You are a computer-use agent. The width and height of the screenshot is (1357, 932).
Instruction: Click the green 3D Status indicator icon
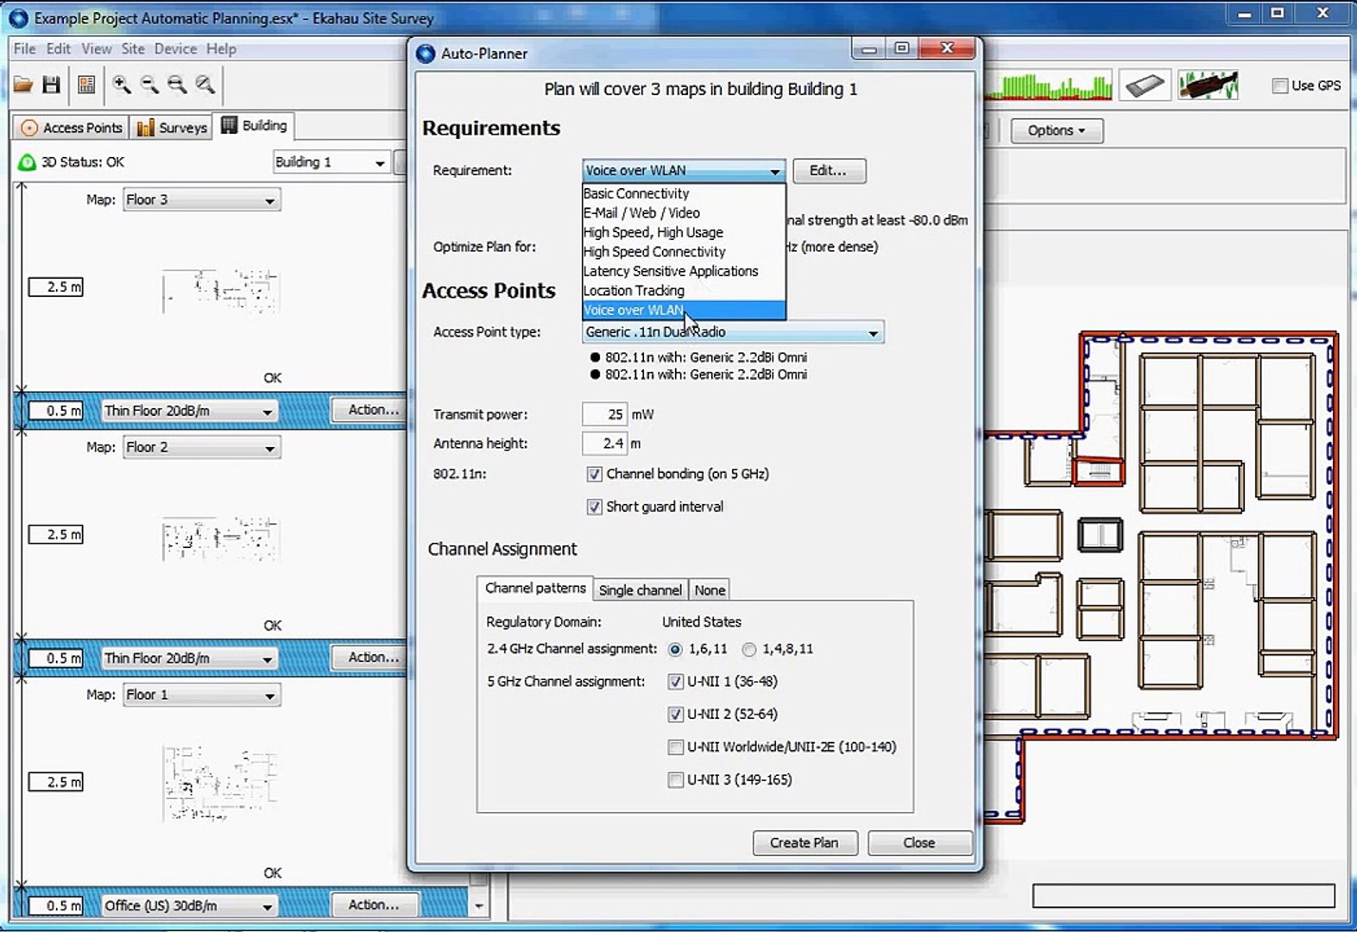point(27,162)
